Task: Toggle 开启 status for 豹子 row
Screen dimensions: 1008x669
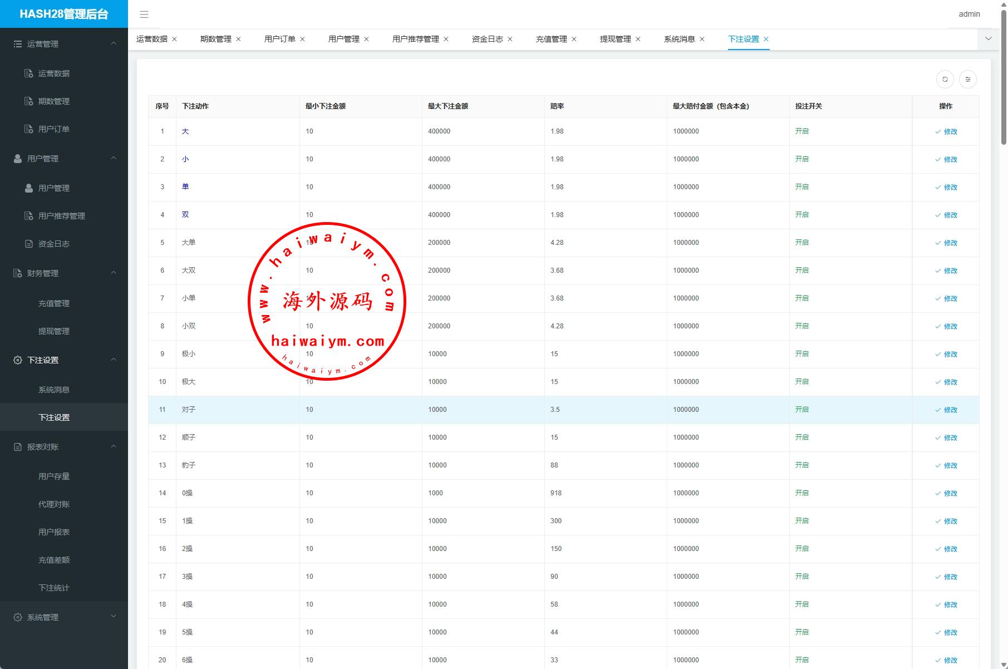Action: tap(802, 465)
